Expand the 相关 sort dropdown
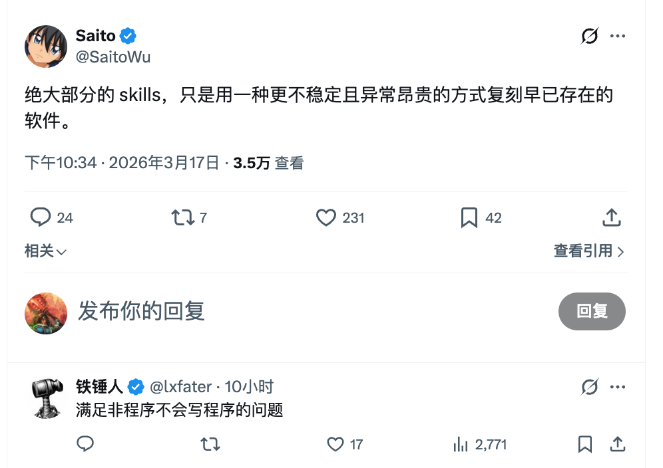Image resolution: width=663 pixels, height=468 pixels. [x=45, y=252]
